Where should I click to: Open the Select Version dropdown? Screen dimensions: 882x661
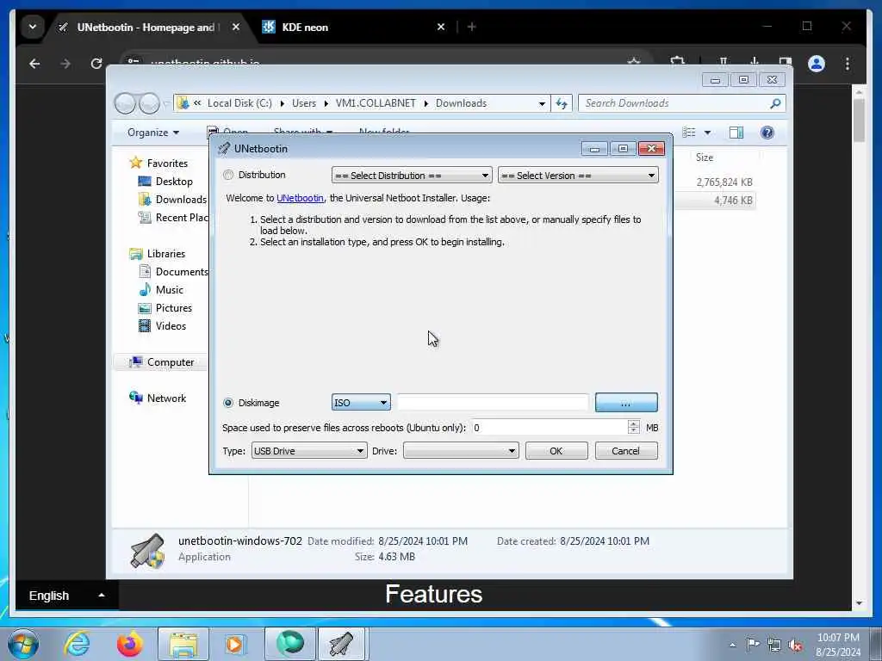pyautogui.click(x=578, y=176)
